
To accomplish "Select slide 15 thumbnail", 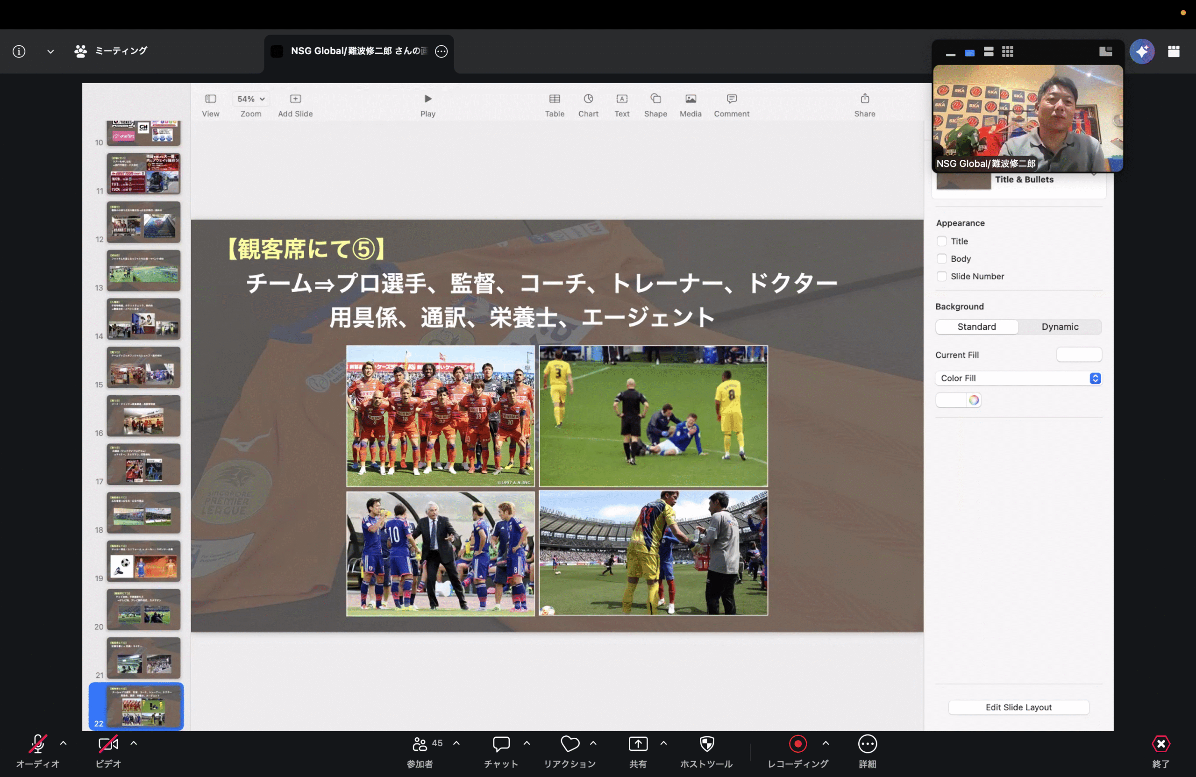I will click(143, 367).
